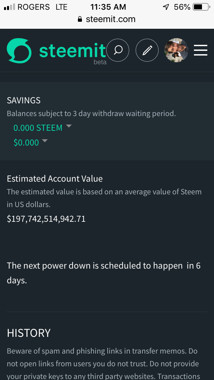Click the arrow next to $0.000
214x380 pixels.
click(44, 141)
